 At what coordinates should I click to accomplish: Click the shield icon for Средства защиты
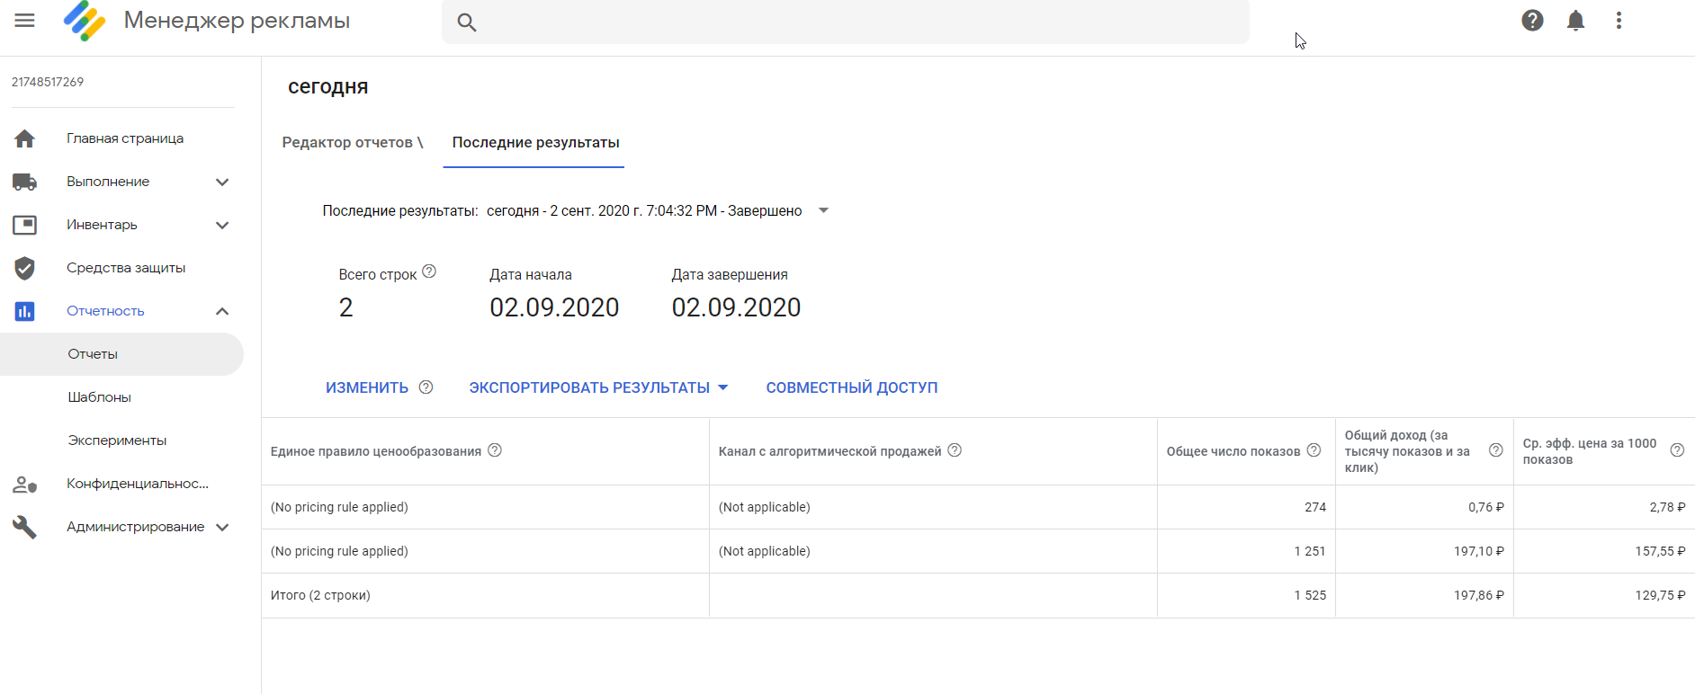click(x=24, y=268)
